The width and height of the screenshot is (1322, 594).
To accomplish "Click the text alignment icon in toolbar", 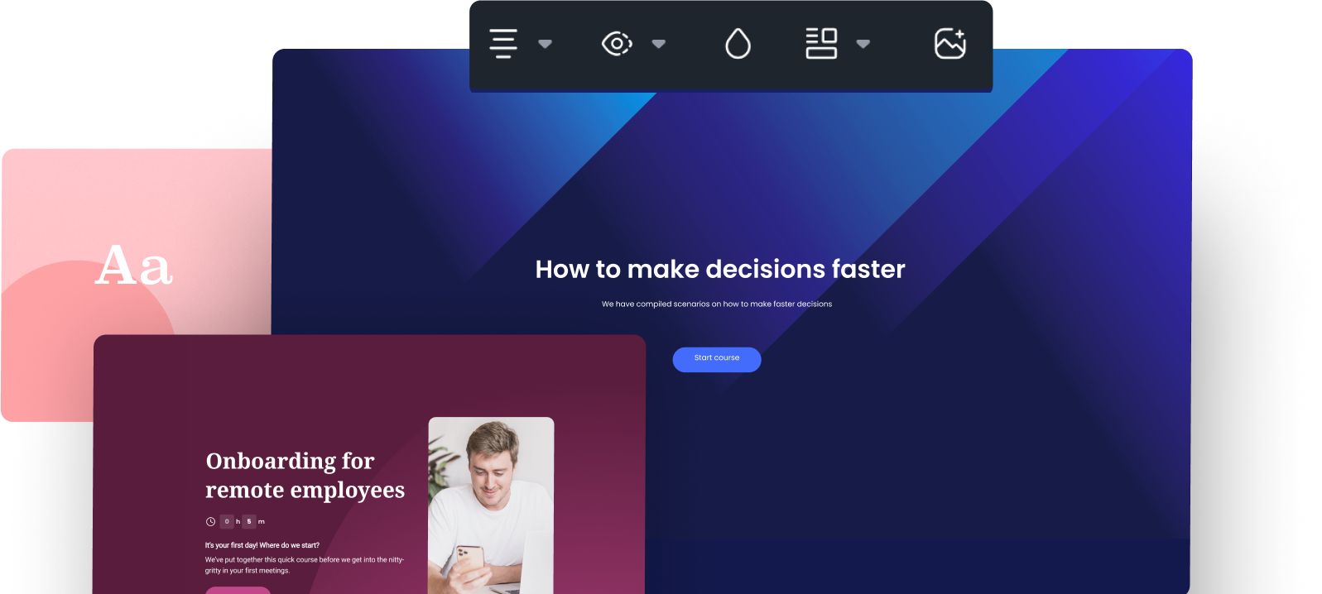I will [503, 44].
